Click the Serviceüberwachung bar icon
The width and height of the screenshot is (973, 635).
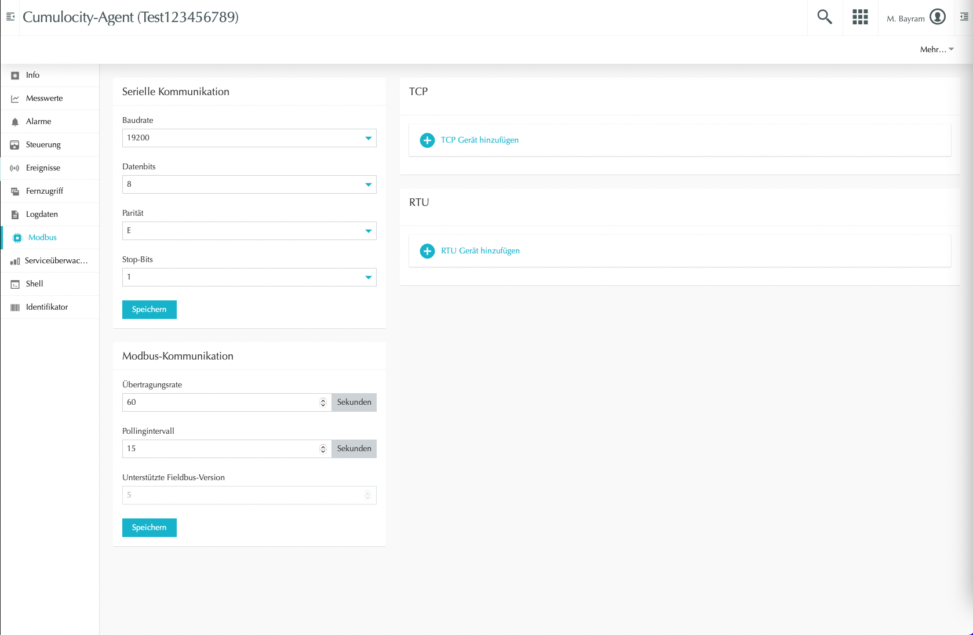click(15, 262)
